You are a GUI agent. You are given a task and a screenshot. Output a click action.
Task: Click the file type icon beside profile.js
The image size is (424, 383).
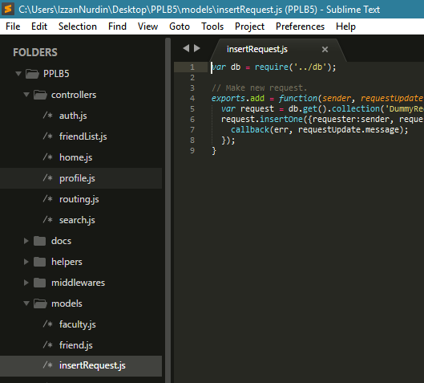point(48,178)
